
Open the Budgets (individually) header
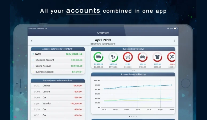pos(133,49)
